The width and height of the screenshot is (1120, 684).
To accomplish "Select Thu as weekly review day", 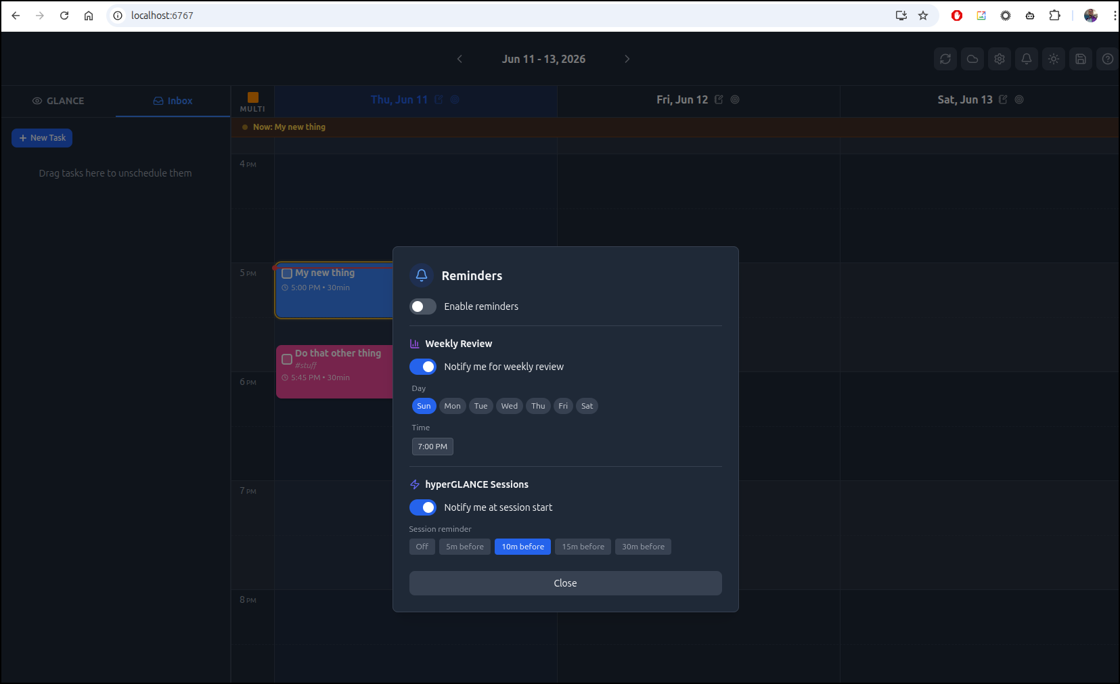I will [538, 406].
